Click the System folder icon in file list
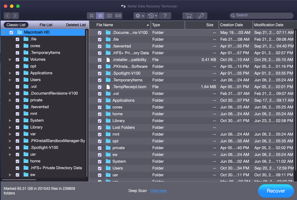Screen dimensions: 297x200 click(108, 161)
